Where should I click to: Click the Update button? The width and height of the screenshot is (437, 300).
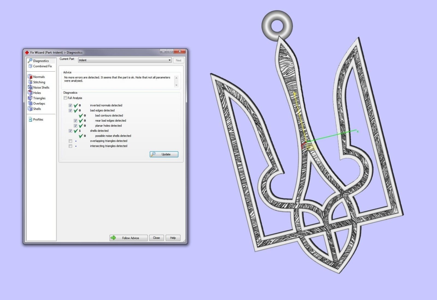pos(164,154)
